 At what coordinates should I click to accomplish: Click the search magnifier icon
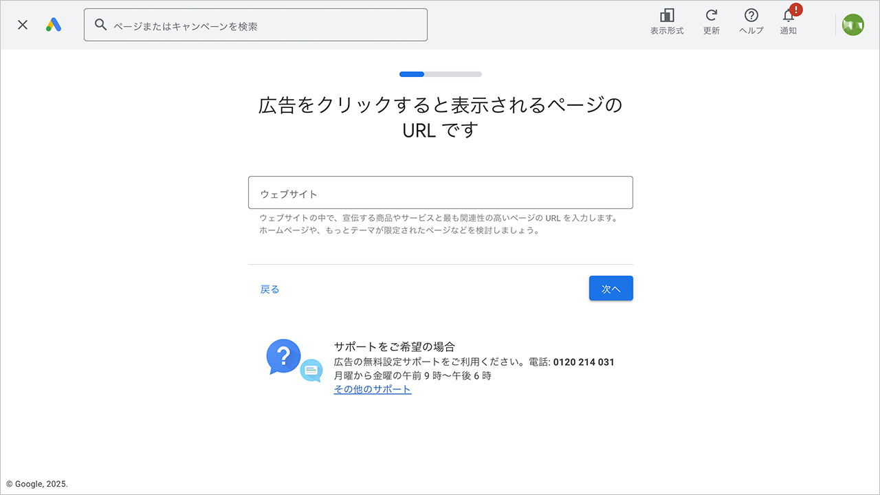pyautogui.click(x=100, y=24)
